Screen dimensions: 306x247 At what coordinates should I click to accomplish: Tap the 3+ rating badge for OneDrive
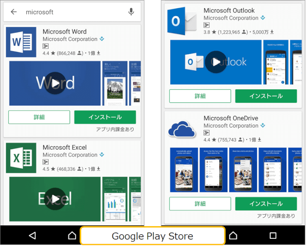pyautogui.click(x=206, y=133)
